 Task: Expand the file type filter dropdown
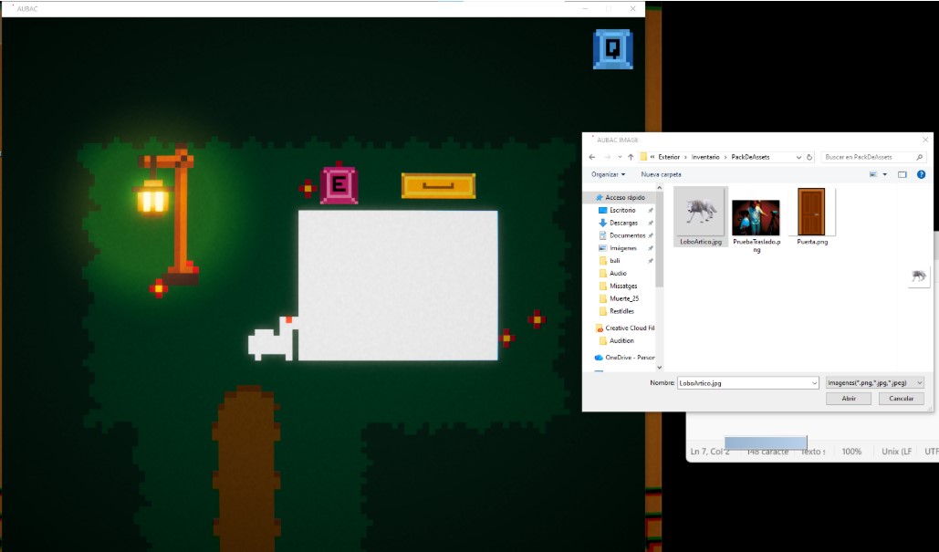tap(874, 382)
